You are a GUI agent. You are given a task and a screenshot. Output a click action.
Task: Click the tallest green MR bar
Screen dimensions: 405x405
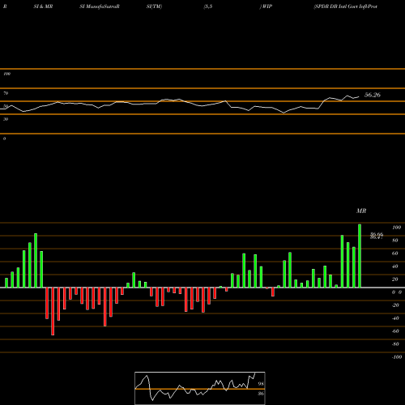pyautogui.click(x=360, y=256)
